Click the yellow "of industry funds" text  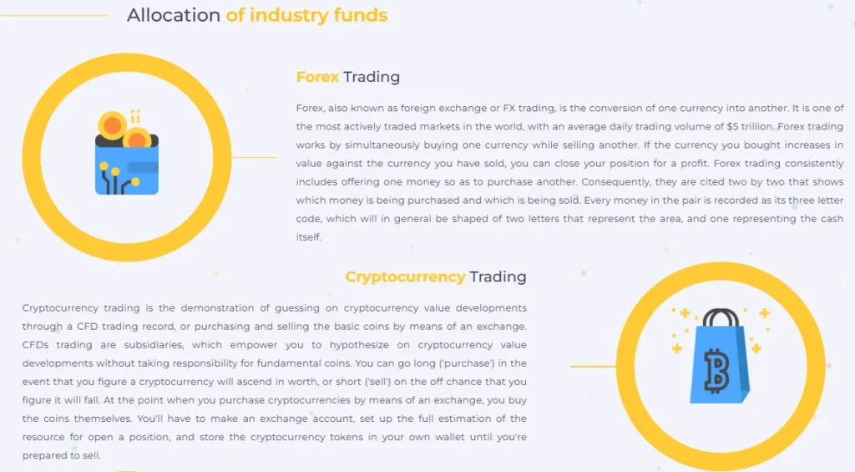click(306, 15)
